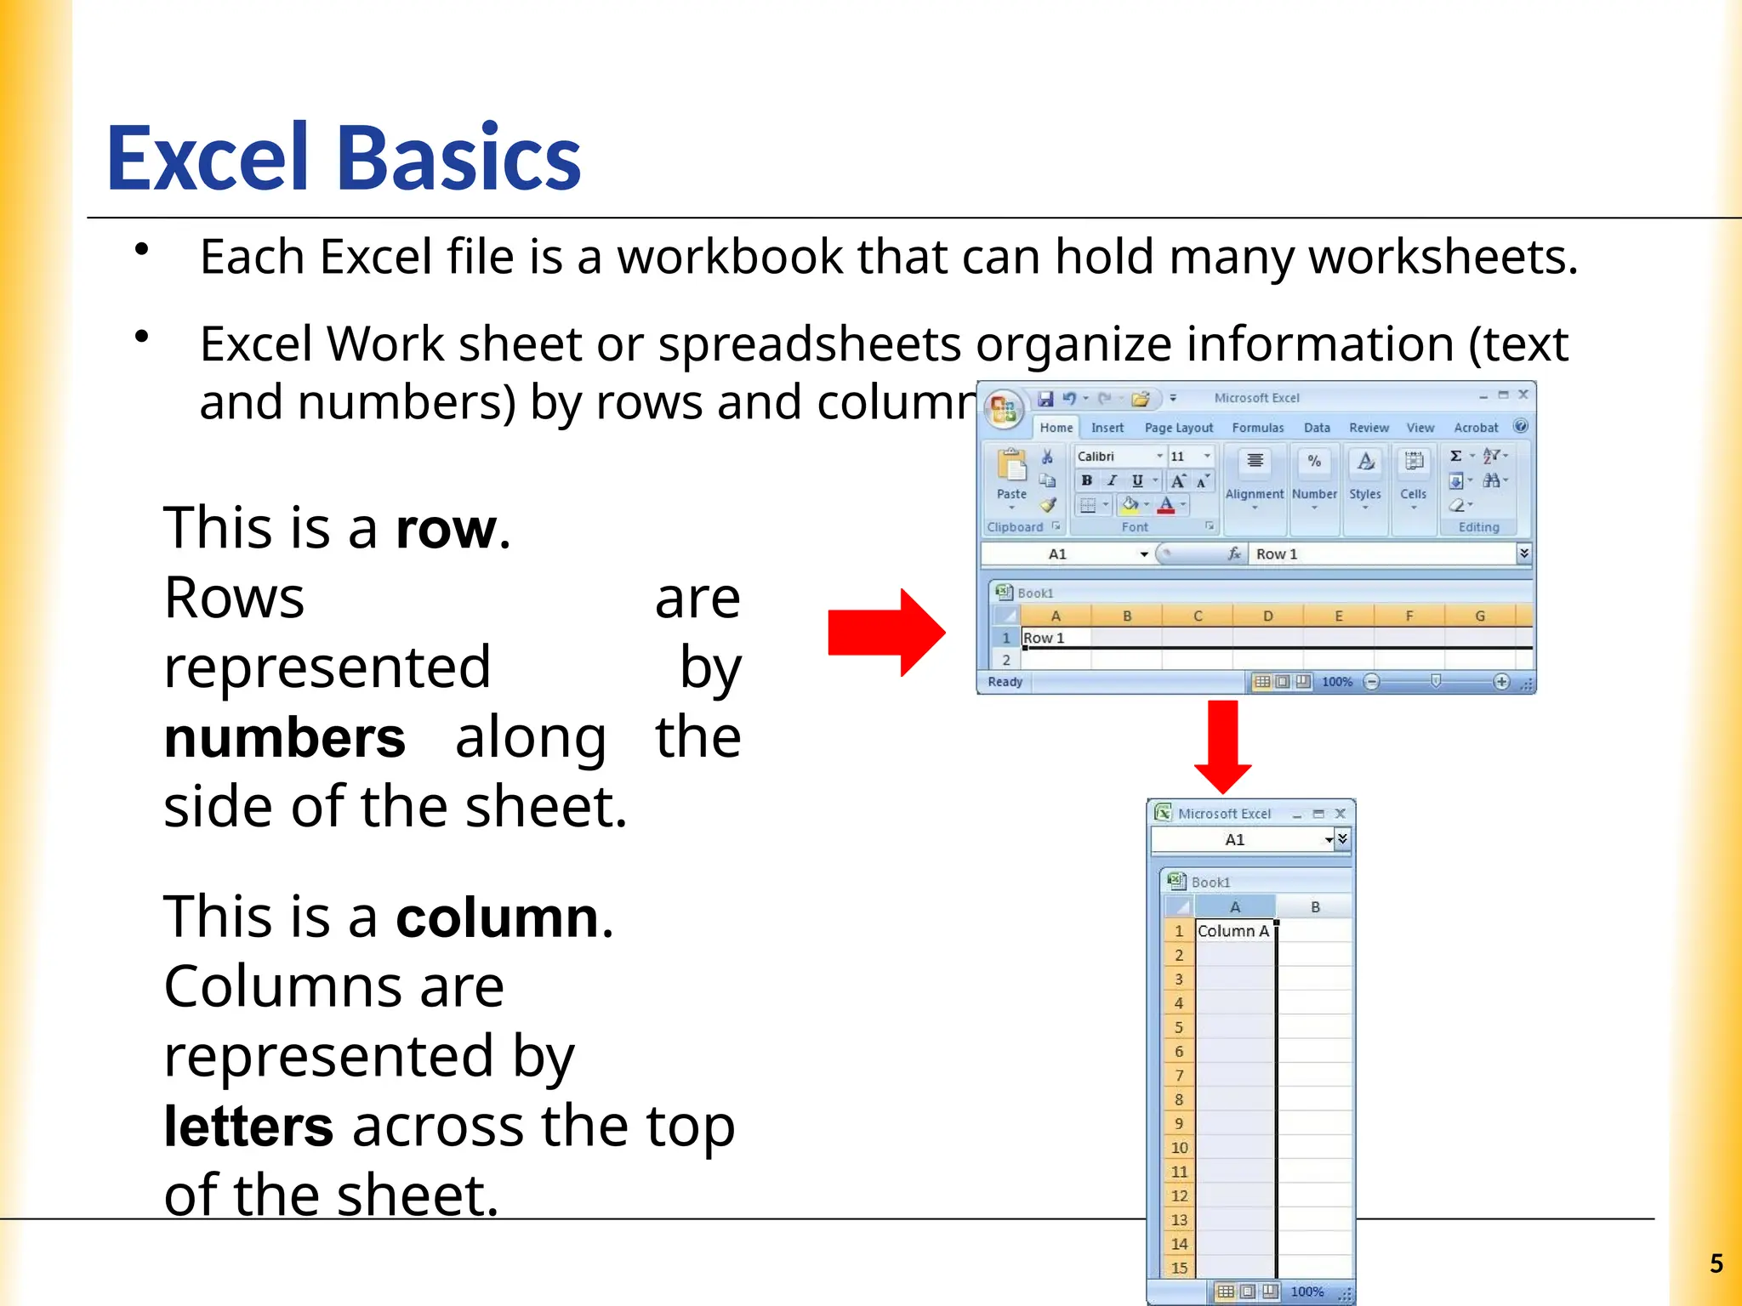The width and height of the screenshot is (1742, 1306).
Task: Click the Cut scissors icon
Action: pos(1048,457)
